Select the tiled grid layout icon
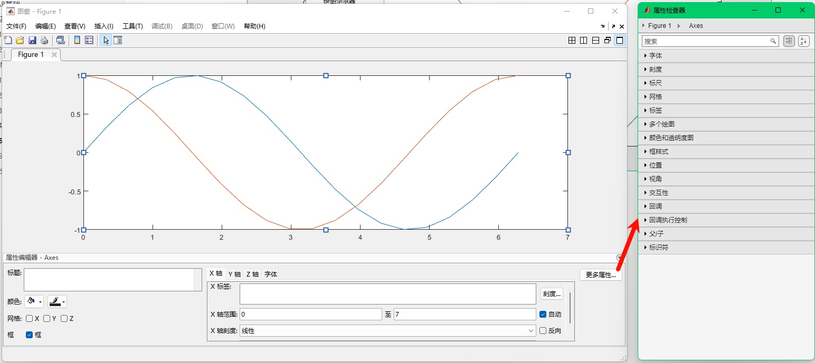The height and width of the screenshot is (363, 815). coord(572,40)
